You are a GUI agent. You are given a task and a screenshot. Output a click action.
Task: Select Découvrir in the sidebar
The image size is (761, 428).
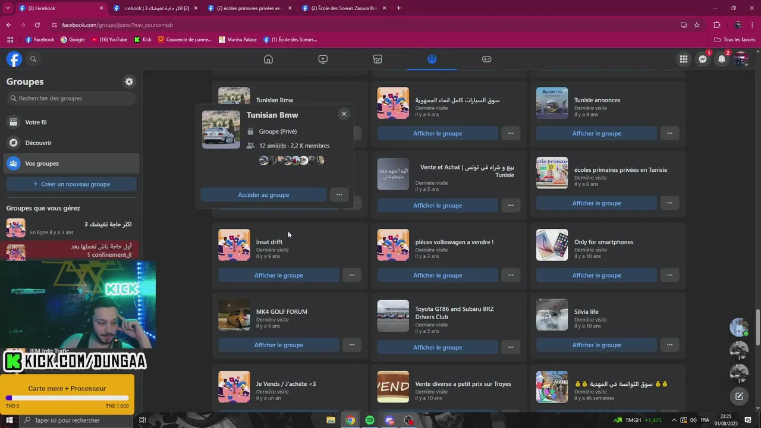tap(71, 143)
